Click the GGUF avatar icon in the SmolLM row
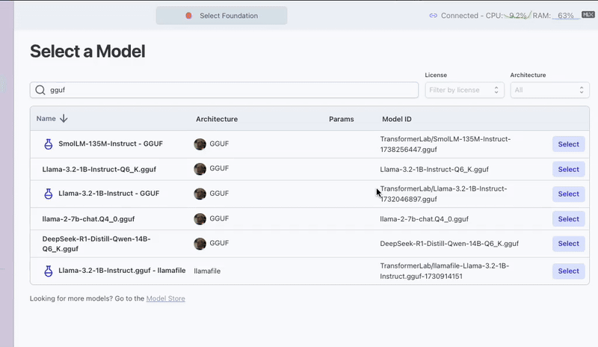Viewport: 598px width, 347px height. 200,144
